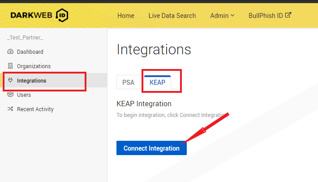Open Users label in the sidebar
The image size is (318, 182).
coord(24,95)
